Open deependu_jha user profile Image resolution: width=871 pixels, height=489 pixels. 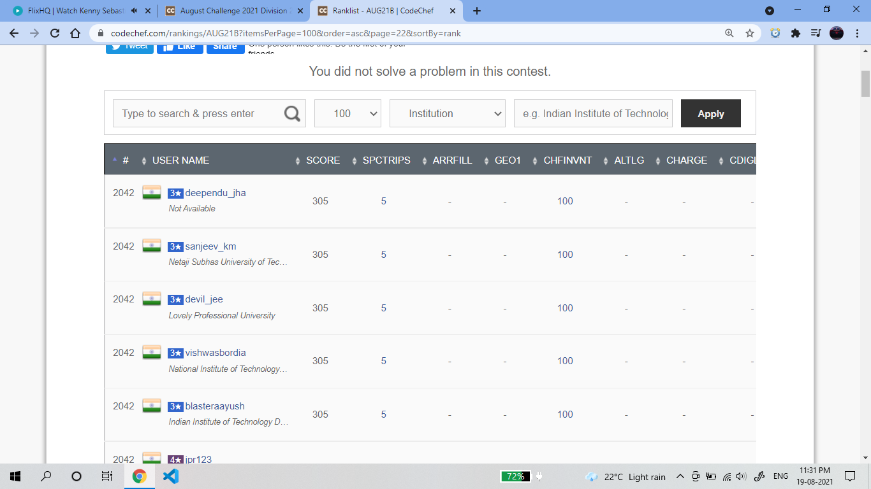point(216,193)
